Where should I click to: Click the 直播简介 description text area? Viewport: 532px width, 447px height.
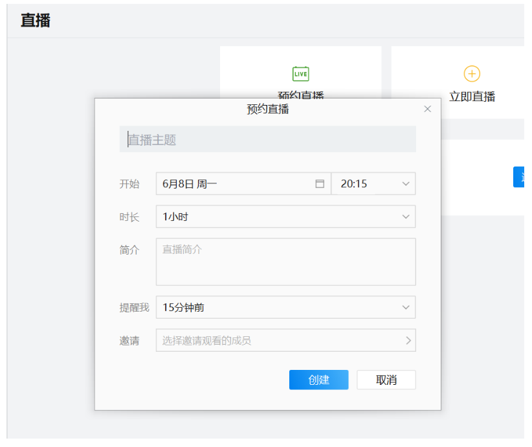[x=285, y=262]
